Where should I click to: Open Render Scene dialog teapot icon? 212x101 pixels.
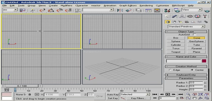point(177,10)
